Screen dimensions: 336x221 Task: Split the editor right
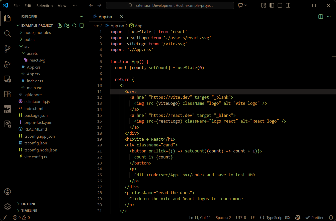(321, 17)
